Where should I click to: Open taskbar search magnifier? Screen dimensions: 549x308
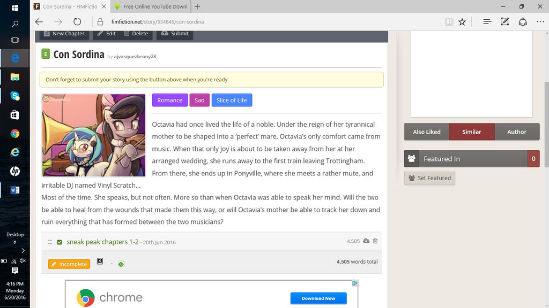point(14,24)
